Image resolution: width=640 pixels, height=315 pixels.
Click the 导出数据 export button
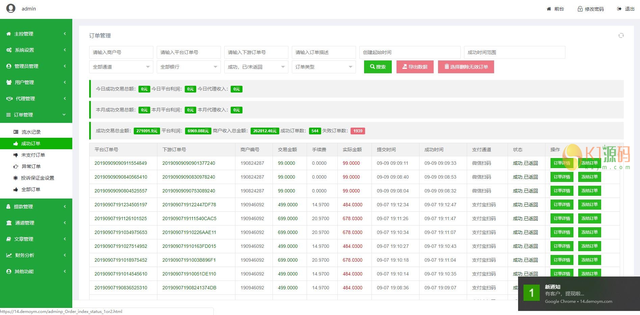pyautogui.click(x=415, y=67)
